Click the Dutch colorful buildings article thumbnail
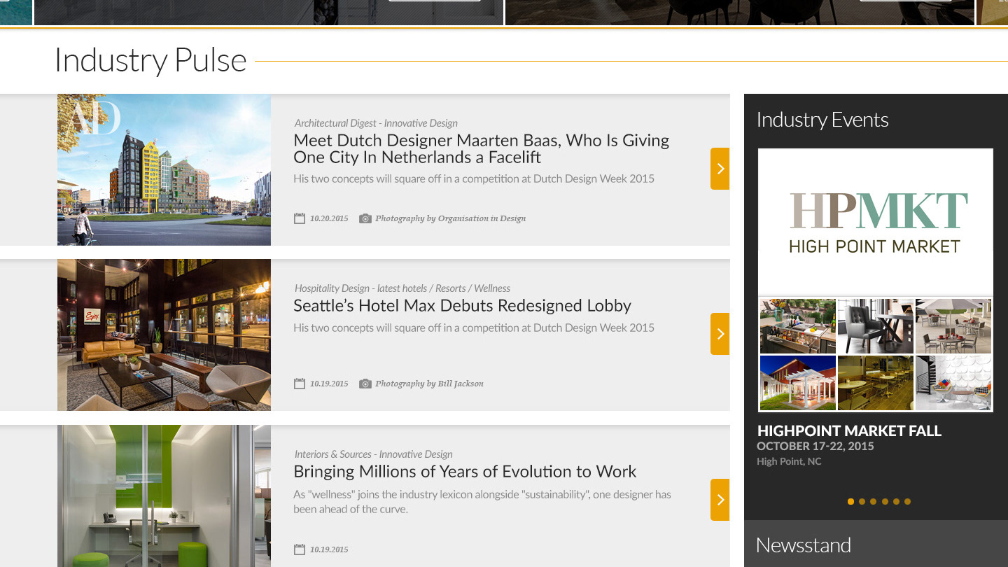The image size is (1008, 567). 164,169
